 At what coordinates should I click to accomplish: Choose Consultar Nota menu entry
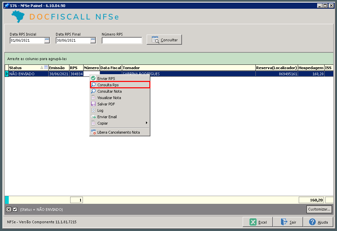point(120,91)
